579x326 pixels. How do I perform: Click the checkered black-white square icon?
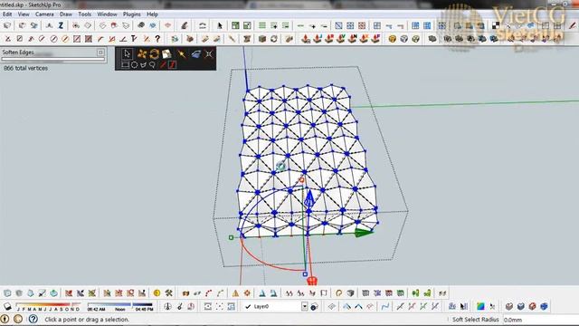coord(496,25)
